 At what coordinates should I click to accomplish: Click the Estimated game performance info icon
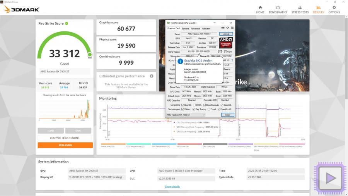[152, 76]
